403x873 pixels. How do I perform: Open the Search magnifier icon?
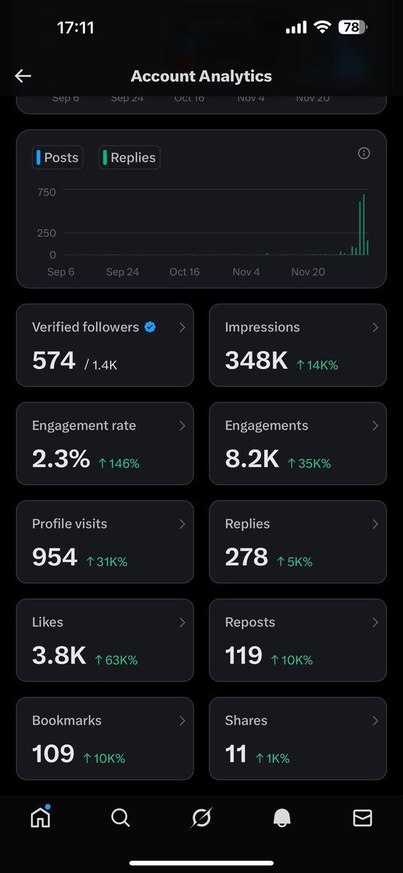[x=120, y=818]
